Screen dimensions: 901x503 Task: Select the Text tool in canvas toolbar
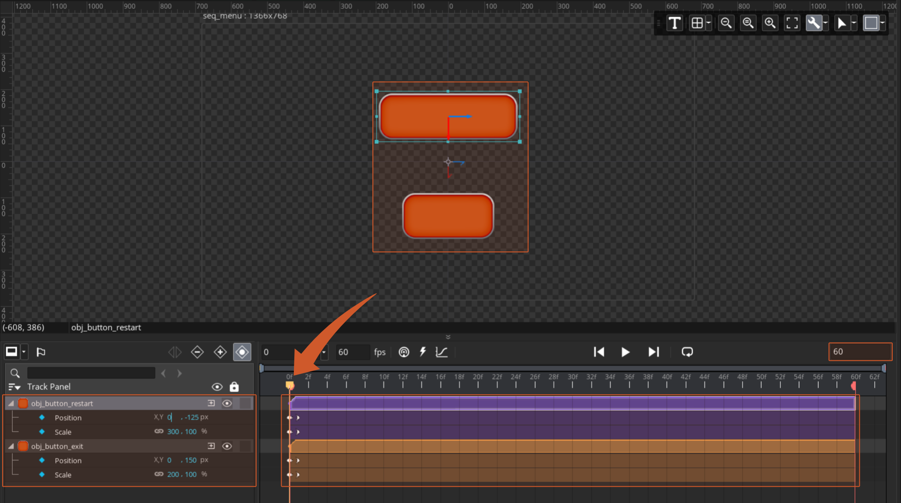[674, 23]
